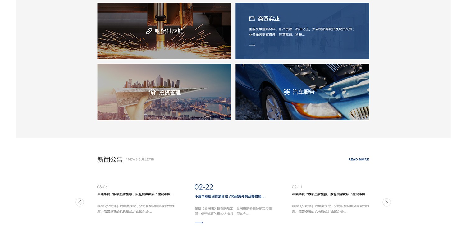The width and height of the screenshot is (466, 227).
Task: Click the 02-22 date label
Action: click(x=204, y=187)
